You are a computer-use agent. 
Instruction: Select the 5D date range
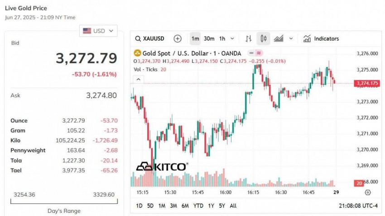150,206
